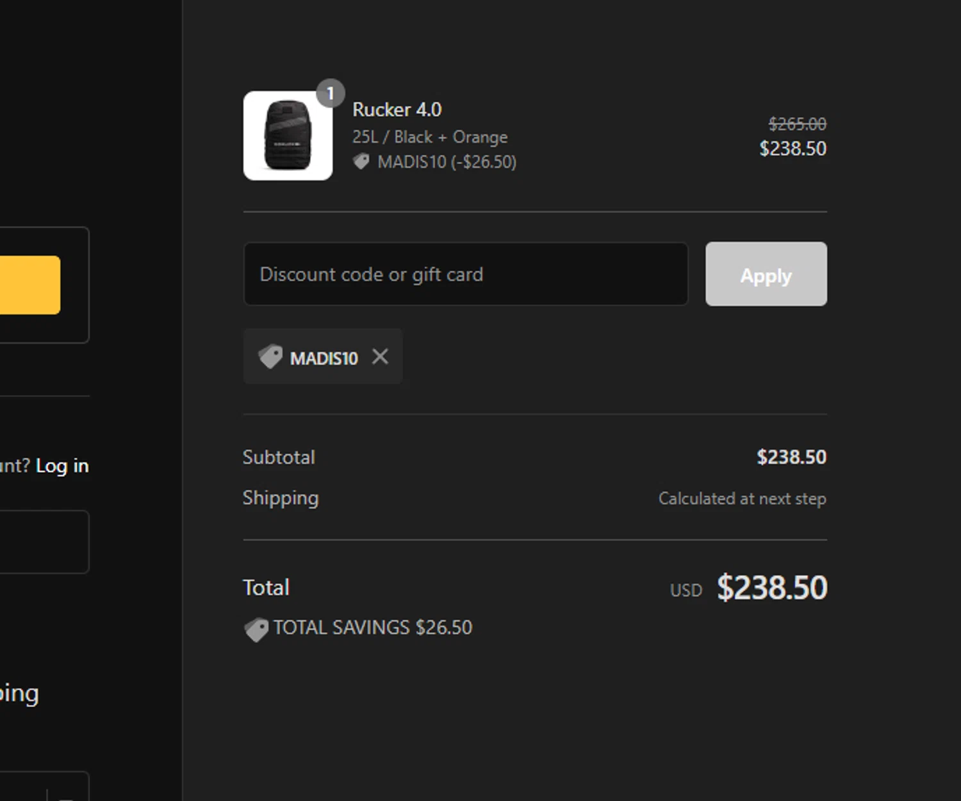Click the empty input box below Log in
Viewport: 961px width, 801px height.
tap(44, 542)
